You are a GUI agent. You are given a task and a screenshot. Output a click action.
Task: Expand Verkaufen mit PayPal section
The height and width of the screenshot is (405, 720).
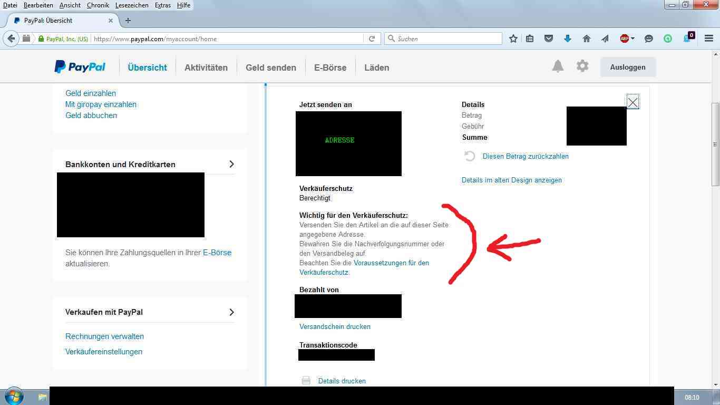(231, 312)
